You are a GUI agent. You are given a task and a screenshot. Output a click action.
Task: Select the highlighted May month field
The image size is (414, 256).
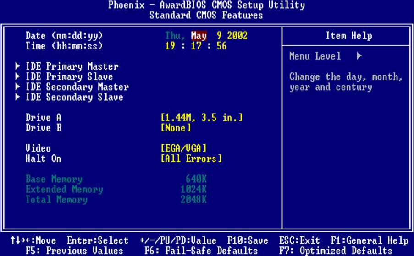[x=199, y=36]
